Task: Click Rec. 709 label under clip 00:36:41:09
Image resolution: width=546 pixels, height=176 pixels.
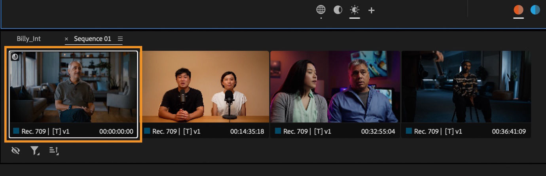Action: 427,131
